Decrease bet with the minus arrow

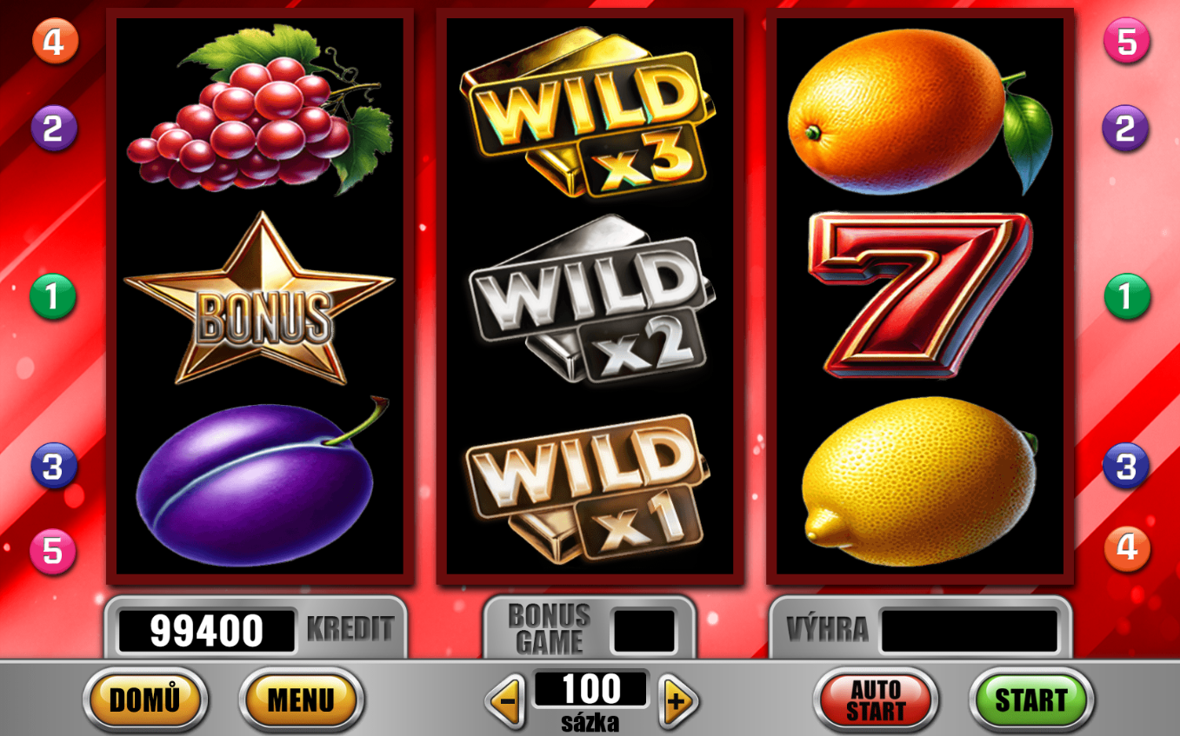click(506, 700)
